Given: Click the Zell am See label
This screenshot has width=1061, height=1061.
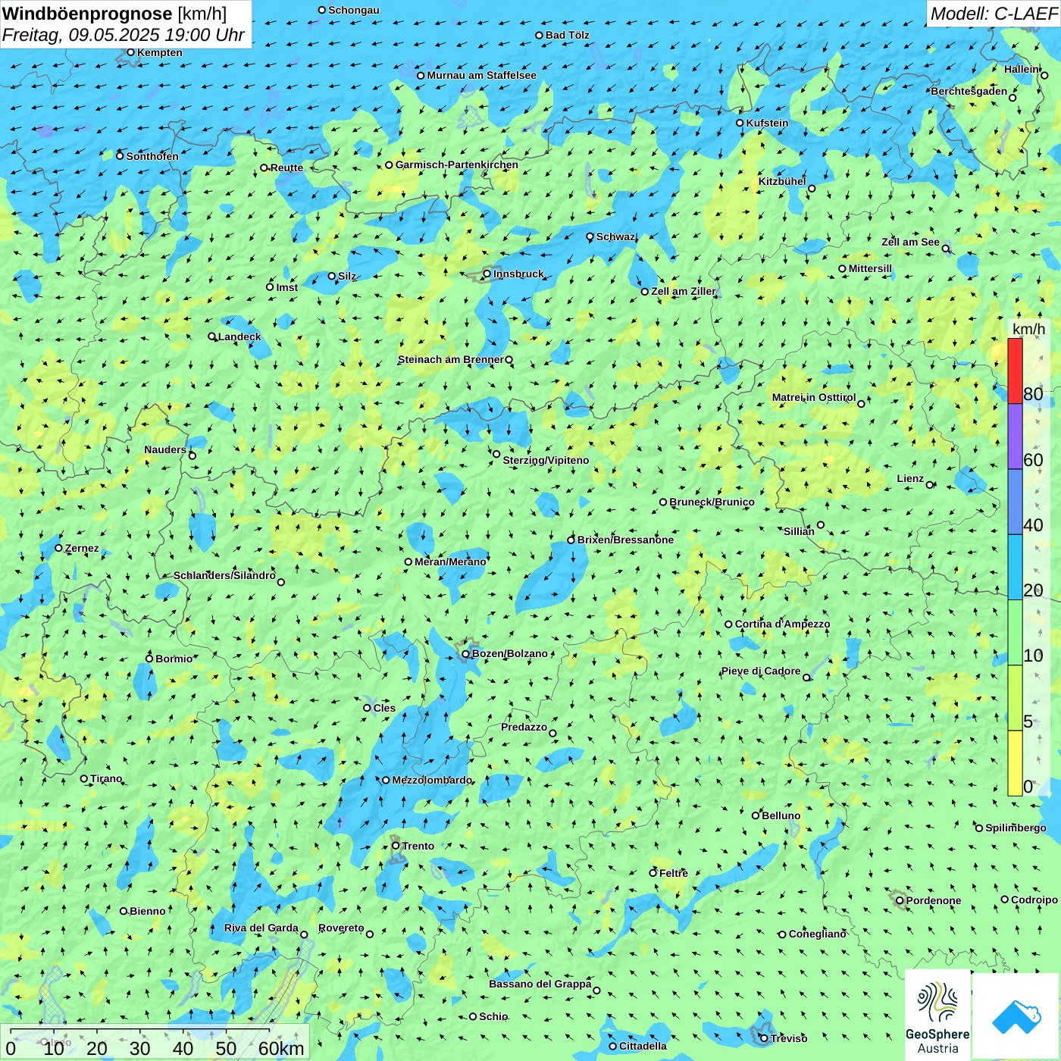Looking at the screenshot, I should [910, 242].
